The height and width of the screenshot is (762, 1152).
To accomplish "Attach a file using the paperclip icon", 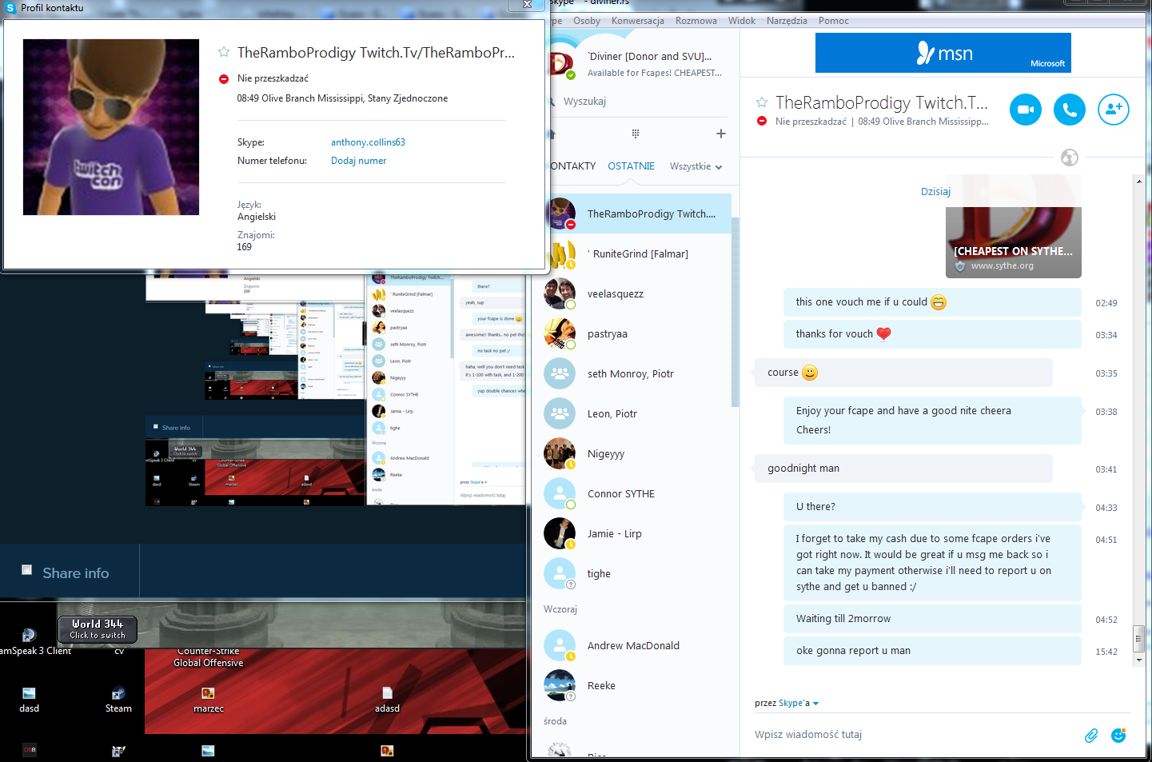I will tap(1091, 735).
